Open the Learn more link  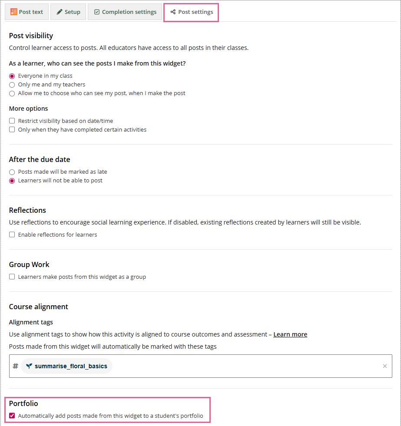pyautogui.click(x=290, y=334)
